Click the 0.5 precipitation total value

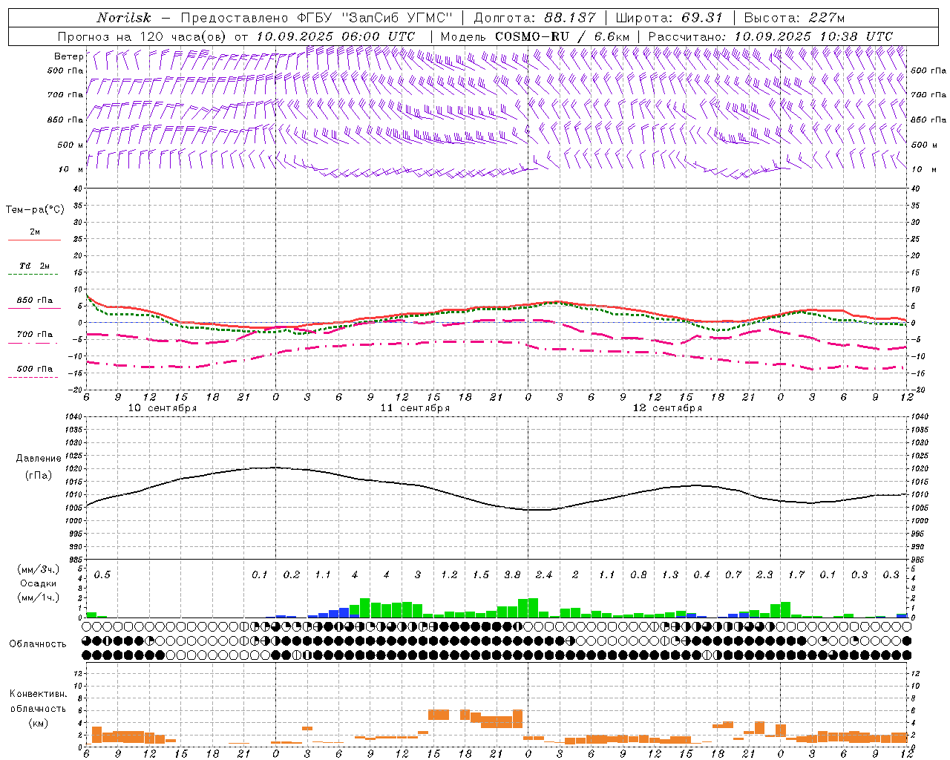tap(102, 575)
